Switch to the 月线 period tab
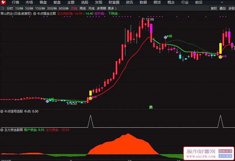The height and width of the screenshot is (161, 235). point(91,8)
